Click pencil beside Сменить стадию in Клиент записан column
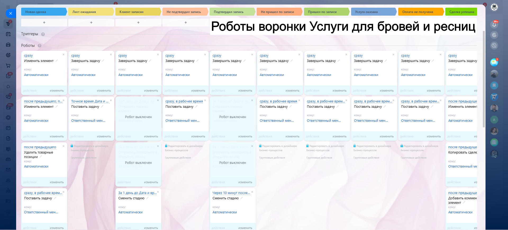 point(147,198)
